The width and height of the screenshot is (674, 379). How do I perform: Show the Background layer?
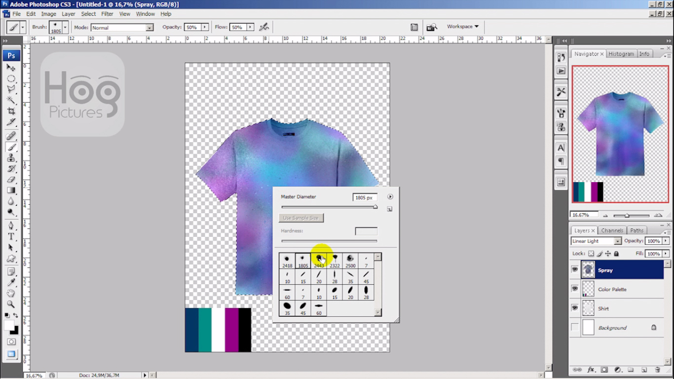point(575,328)
